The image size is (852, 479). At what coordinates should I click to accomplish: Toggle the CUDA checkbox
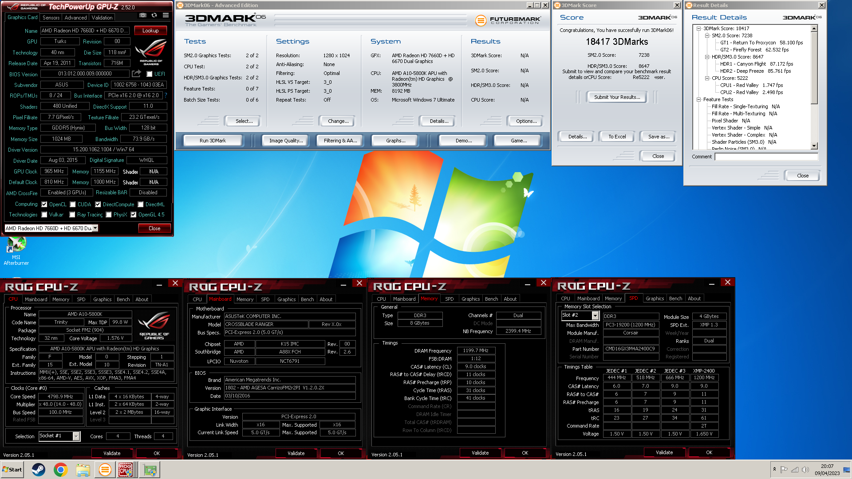point(73,204)
